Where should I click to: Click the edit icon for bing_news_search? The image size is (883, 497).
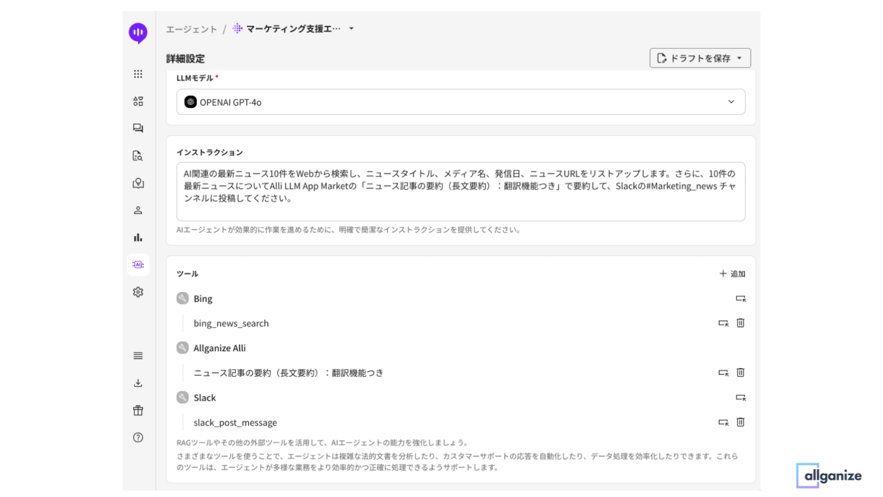pos(723,323)
